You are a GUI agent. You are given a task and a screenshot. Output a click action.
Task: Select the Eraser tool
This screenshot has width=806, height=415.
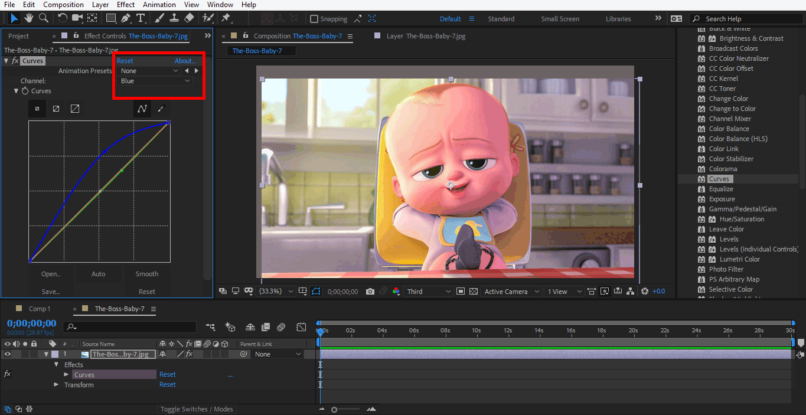(x=189, y=18)
